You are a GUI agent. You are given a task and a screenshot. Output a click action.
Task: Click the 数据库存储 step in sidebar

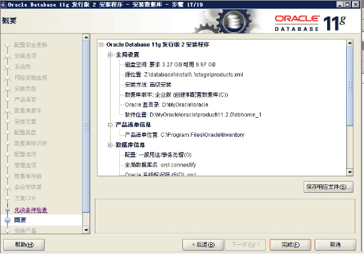(x=28, y=176)
